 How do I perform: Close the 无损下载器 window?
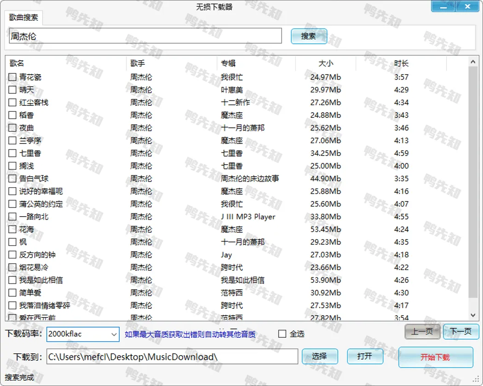tap(467, 6)
